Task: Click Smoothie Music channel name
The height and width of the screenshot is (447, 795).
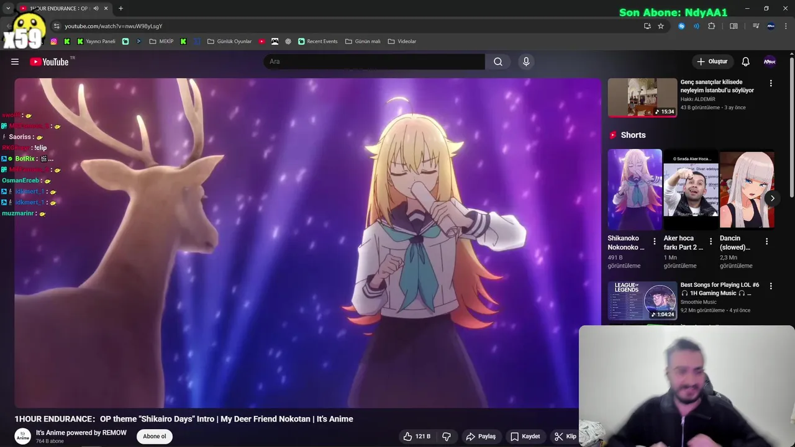Action: click(699, 302)
